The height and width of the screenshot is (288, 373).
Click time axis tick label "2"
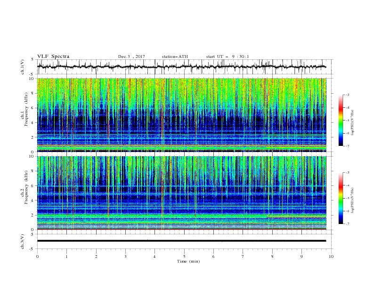(96, 256)
